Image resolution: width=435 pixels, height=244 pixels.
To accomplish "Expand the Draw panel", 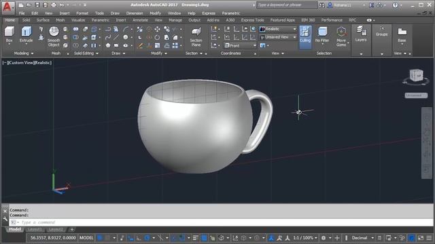I will point(118,53).
